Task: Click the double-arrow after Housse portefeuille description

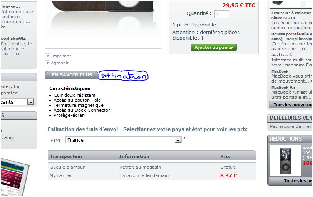Action: (x=304, y=49)
